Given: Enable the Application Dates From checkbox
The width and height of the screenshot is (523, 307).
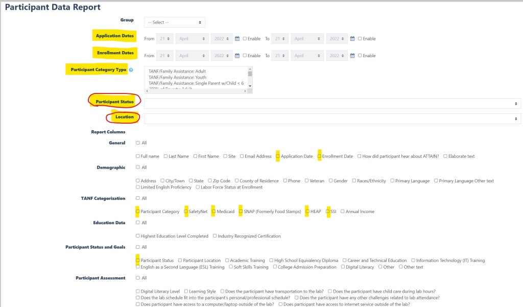Looking at the screenshot, I should point(245,39).
